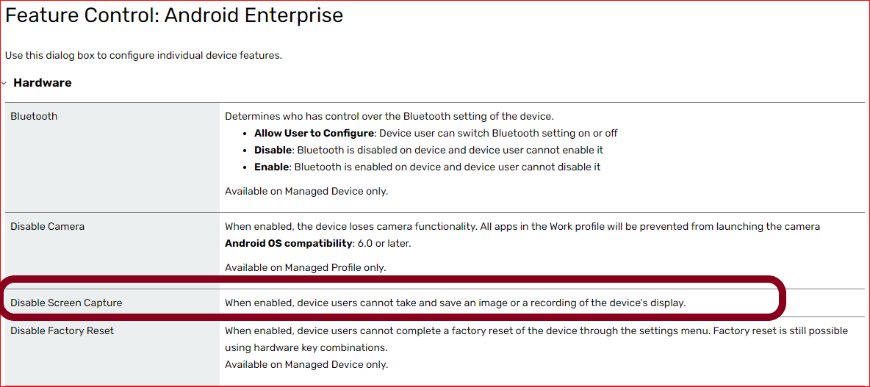Click Factory Reset's Available on Managed Device note

(306, 365)
